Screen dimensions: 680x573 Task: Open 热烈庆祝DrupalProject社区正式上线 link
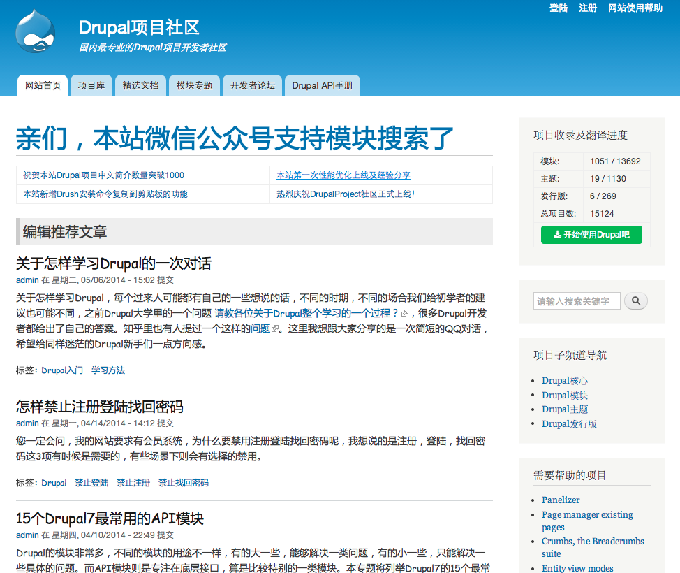(x=346, y=194)
